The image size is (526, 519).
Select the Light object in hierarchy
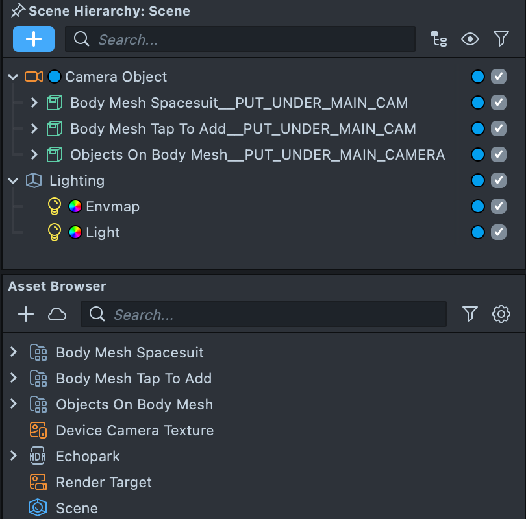[103, 232]
